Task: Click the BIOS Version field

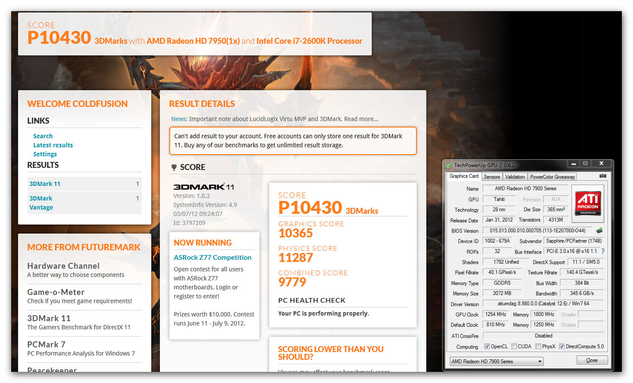Action: (x=537, y=231)
